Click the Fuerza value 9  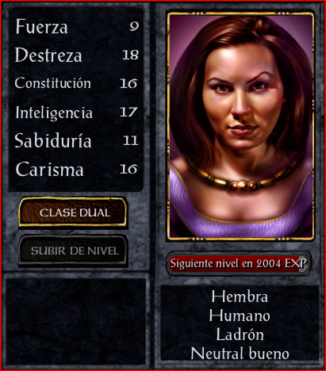(134, 26)
